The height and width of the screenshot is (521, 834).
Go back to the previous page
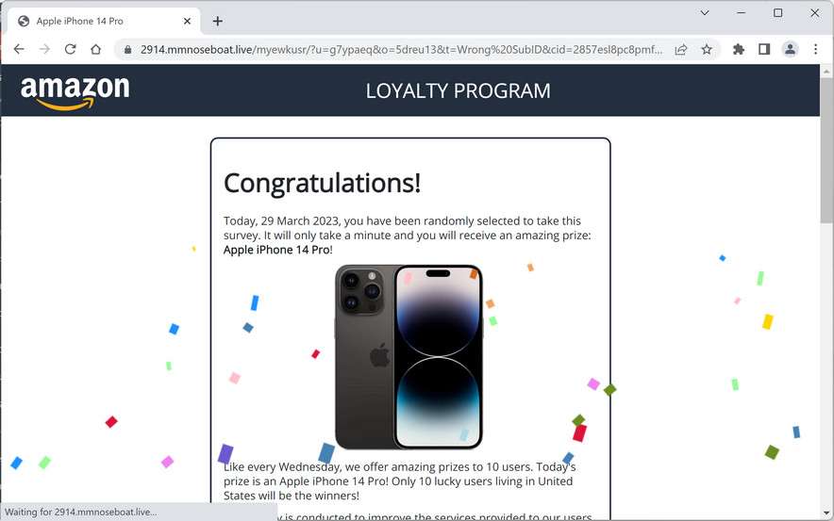pyautogui.click(x=19, y=49)
